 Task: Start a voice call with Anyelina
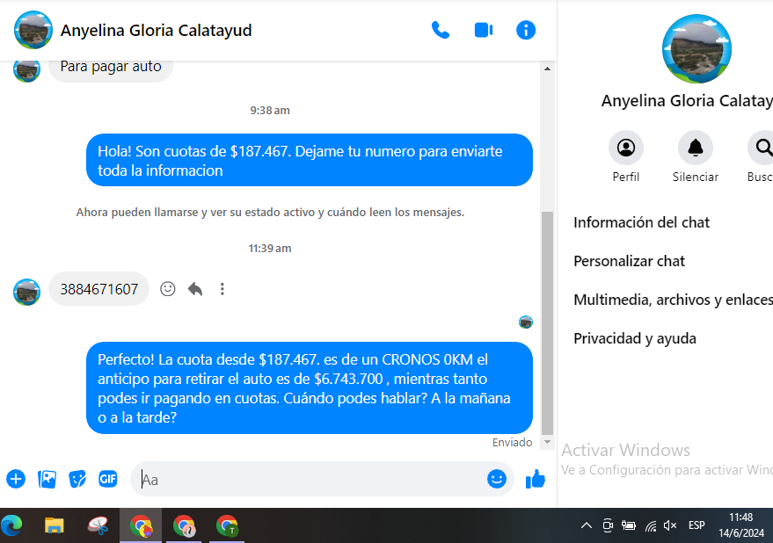(x=440, y=30)
